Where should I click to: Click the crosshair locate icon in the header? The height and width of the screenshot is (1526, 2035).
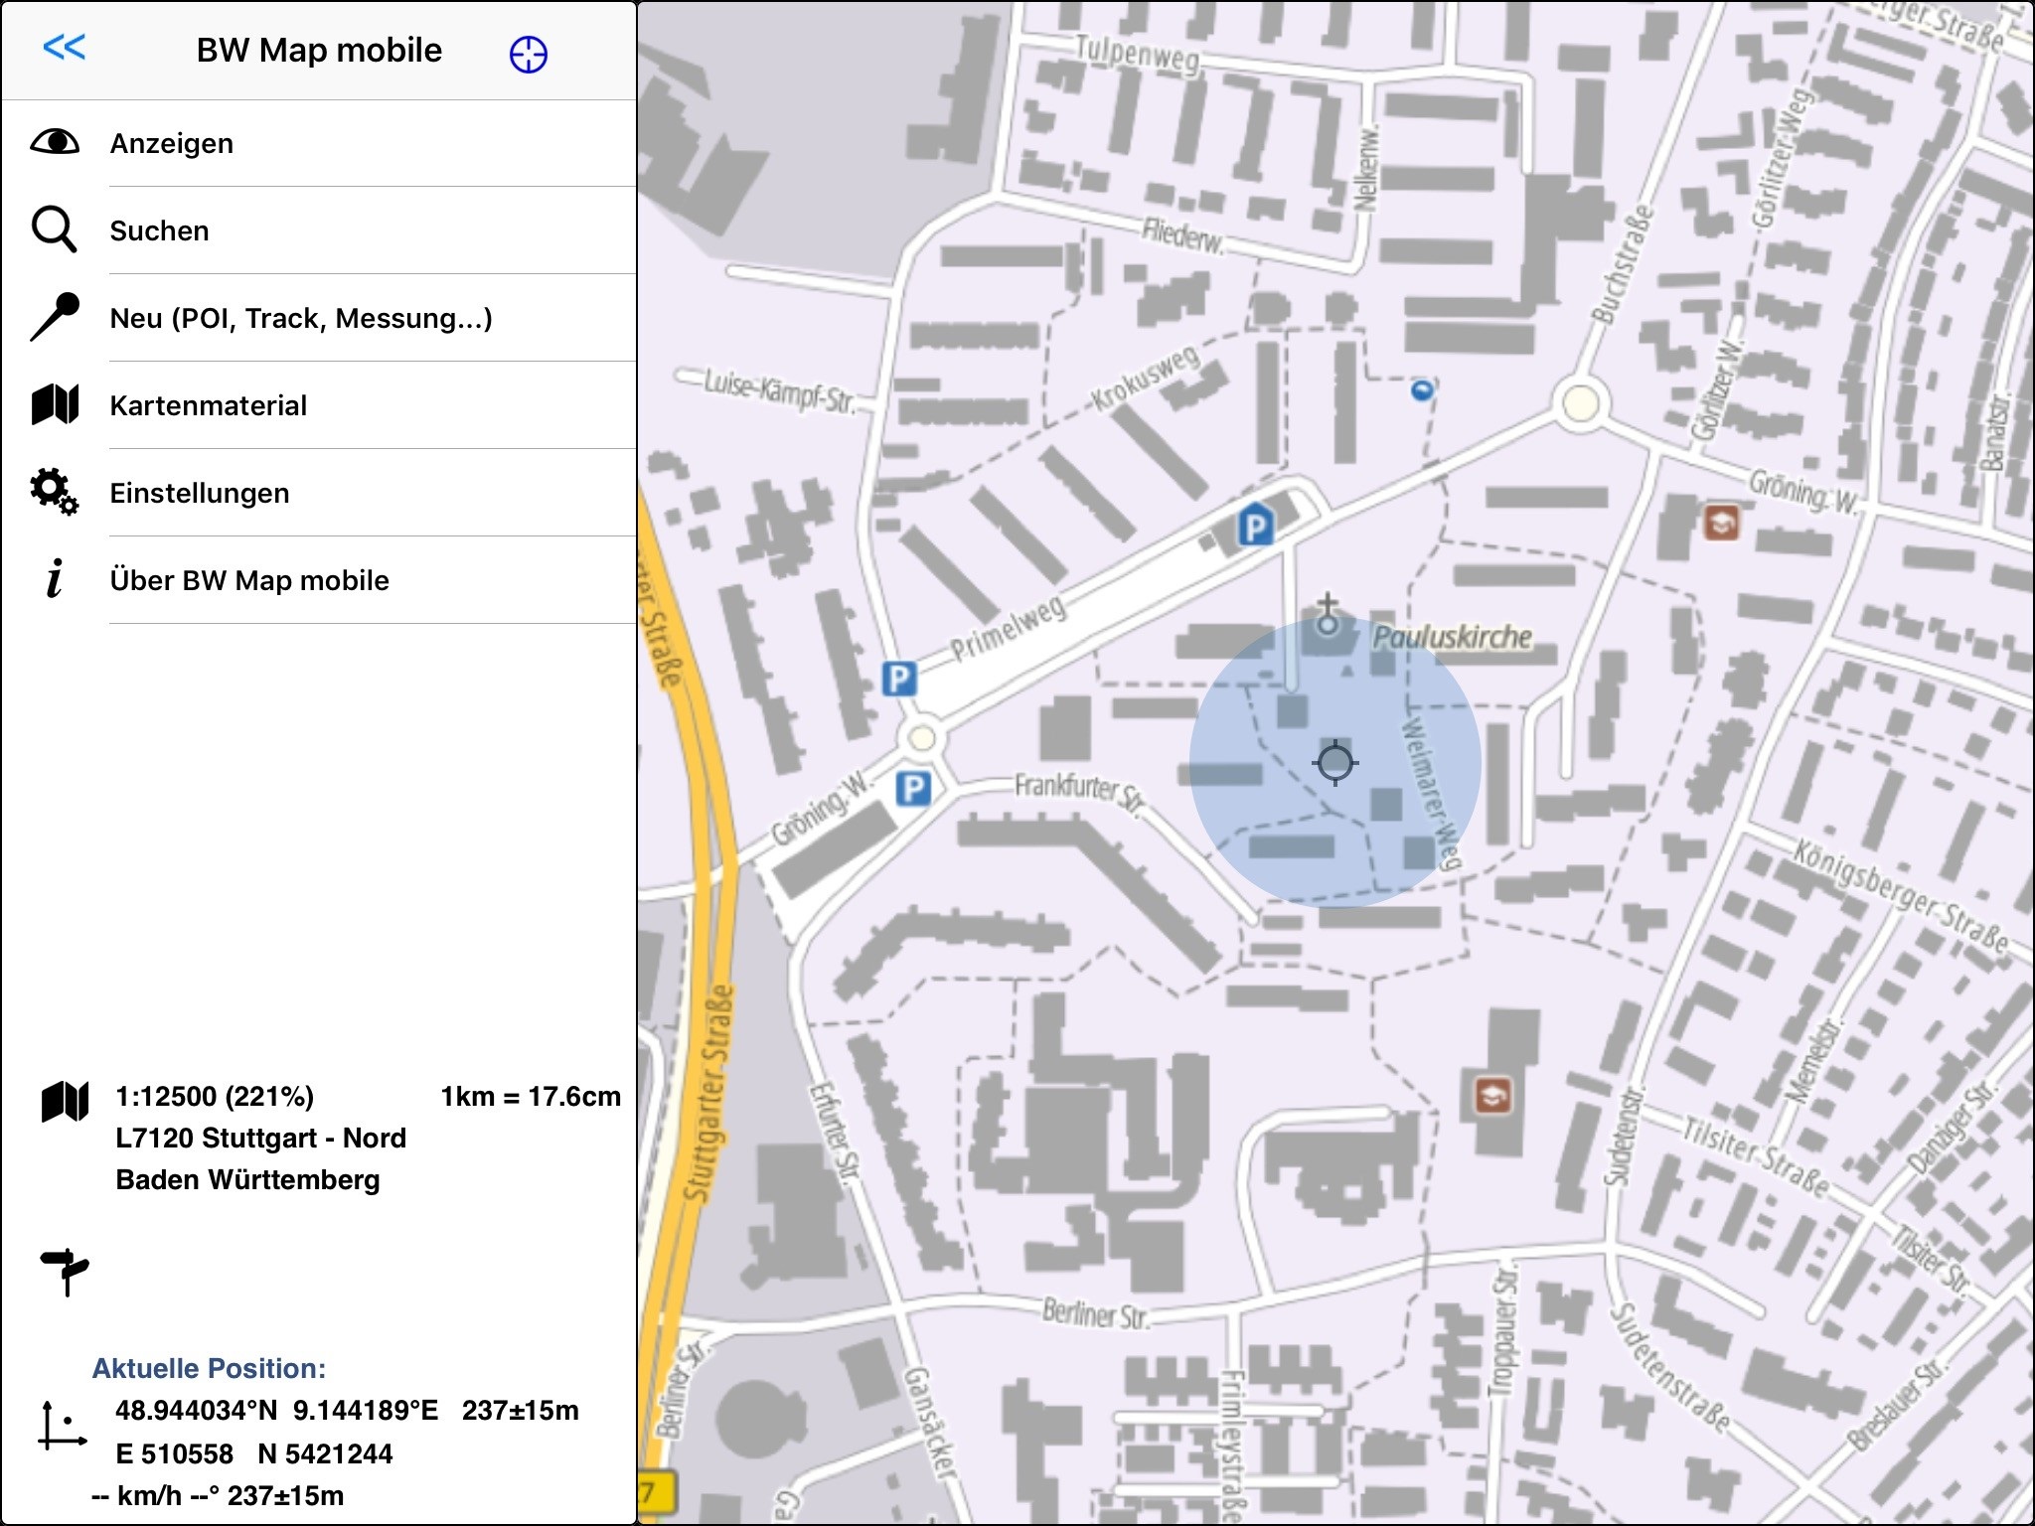528,55
